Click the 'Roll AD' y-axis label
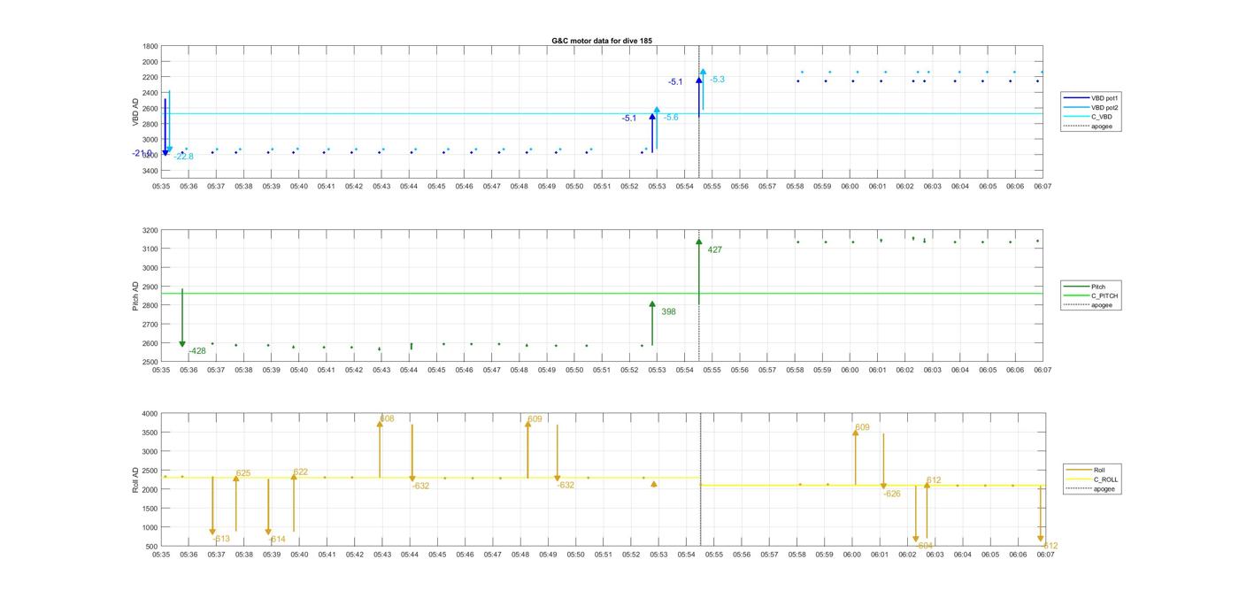This screenshot has height=613, width=1239. pyautogui.click(x=135, y=479)
